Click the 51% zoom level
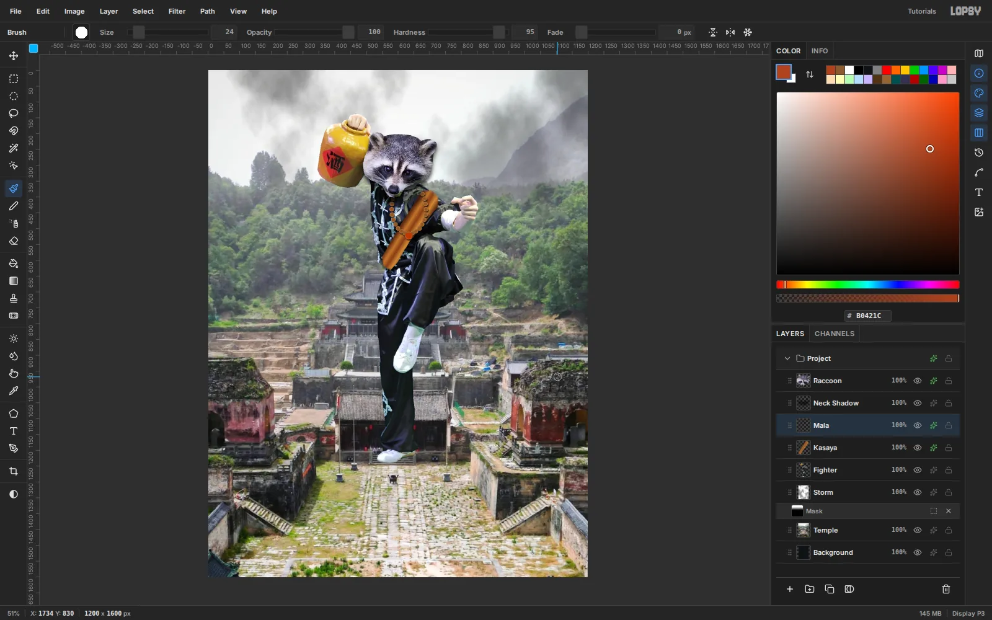The width and height of the screenshot is (992, 620). 13,613
